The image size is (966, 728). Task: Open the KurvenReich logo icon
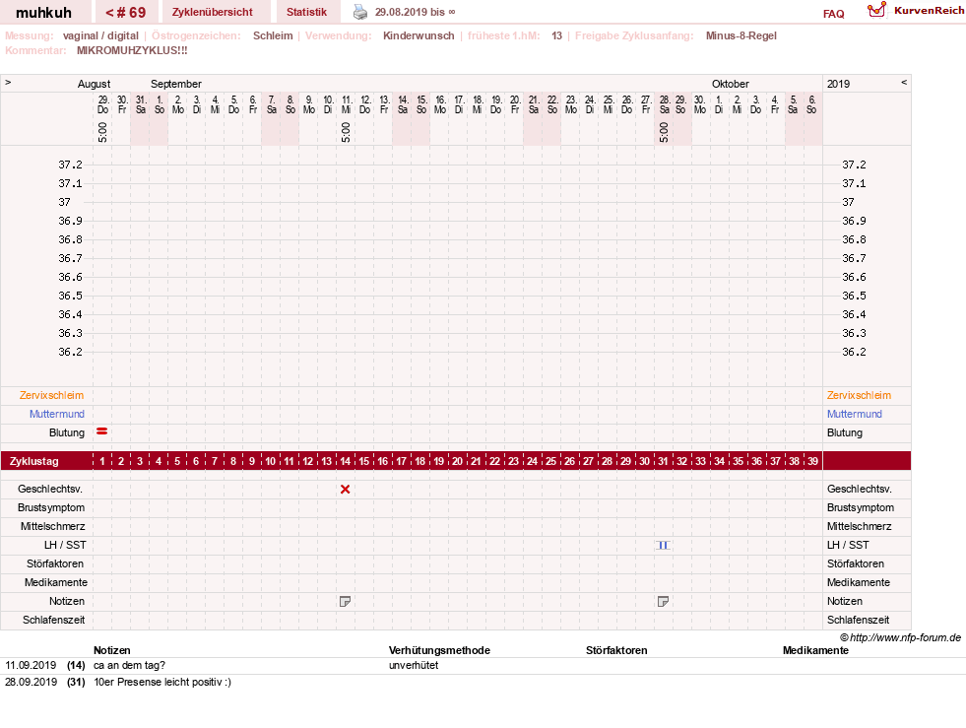pyautogui.click(x=876, y=10)
